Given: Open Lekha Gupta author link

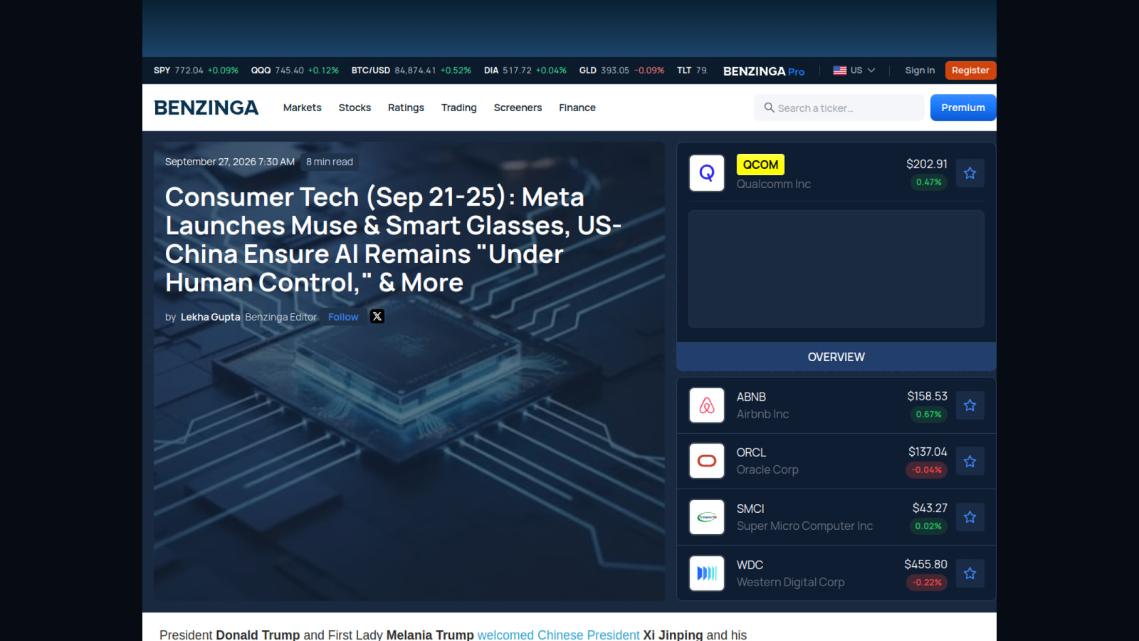Looking at the screenshot, I should pyautogui.click(x=210, y=317).
